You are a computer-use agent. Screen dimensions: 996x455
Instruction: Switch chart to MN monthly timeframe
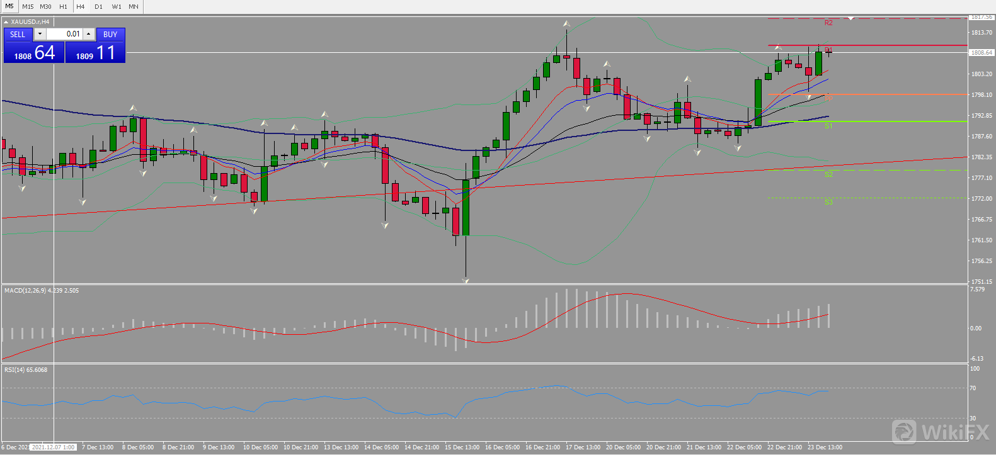point(134,6)
